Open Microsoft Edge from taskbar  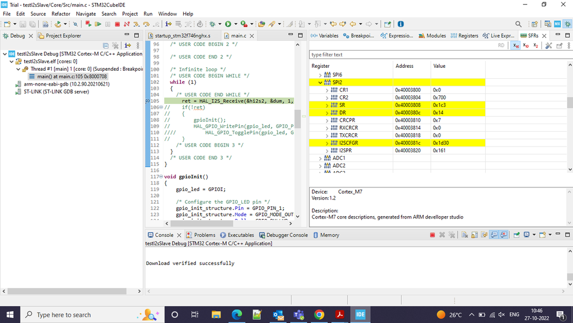[x=237, y=314]
